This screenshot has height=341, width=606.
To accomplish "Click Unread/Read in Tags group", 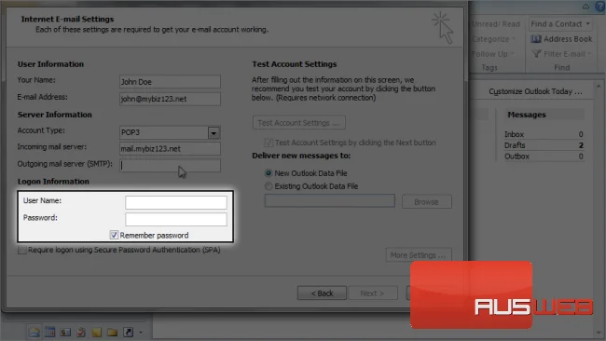I will [496, 24].
